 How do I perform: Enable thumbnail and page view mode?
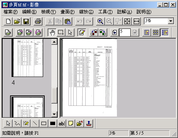(x=165, y=33)
